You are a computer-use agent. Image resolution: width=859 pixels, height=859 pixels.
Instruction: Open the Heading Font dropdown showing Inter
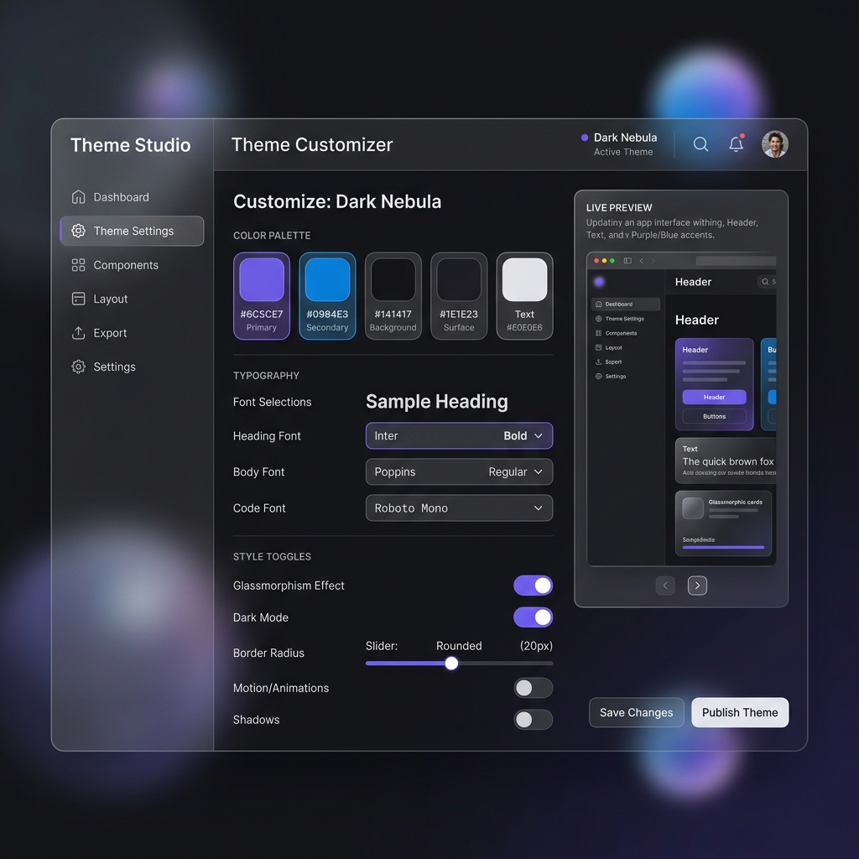coord(459,436)
